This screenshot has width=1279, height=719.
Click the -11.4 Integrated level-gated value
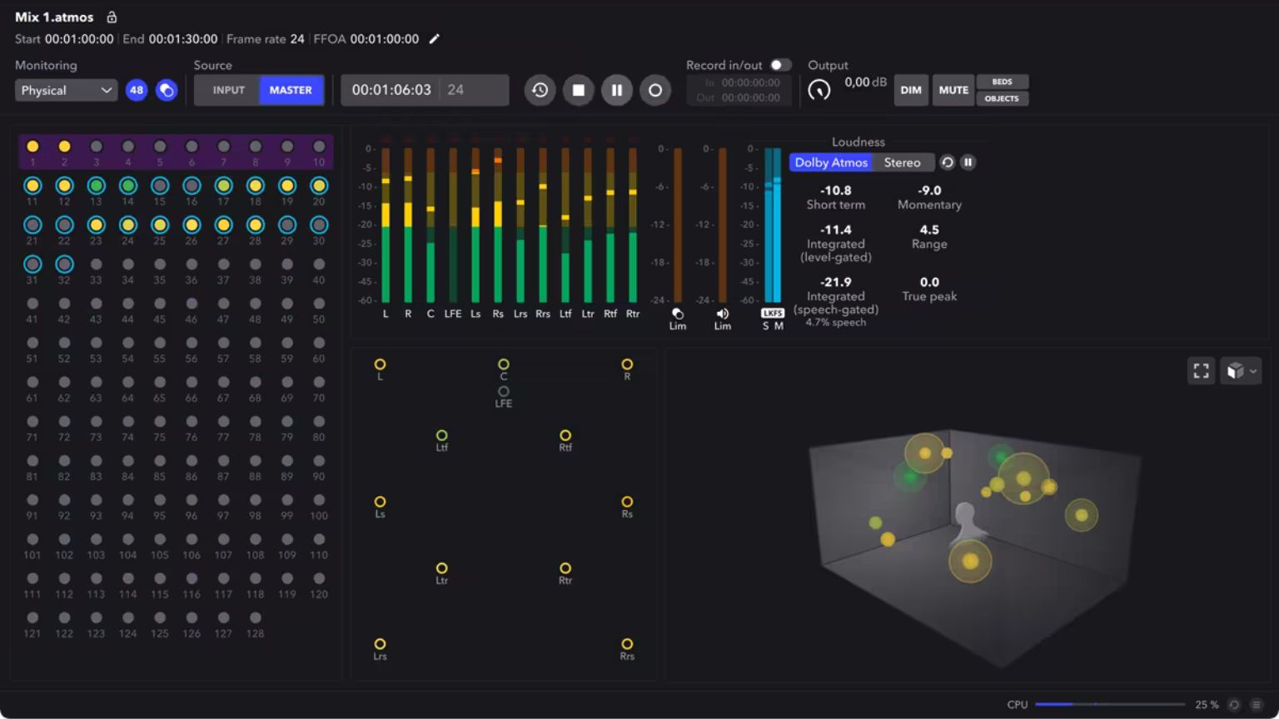point(836,230)
